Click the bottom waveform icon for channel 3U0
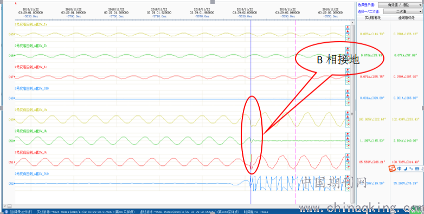 click(348, 189)
